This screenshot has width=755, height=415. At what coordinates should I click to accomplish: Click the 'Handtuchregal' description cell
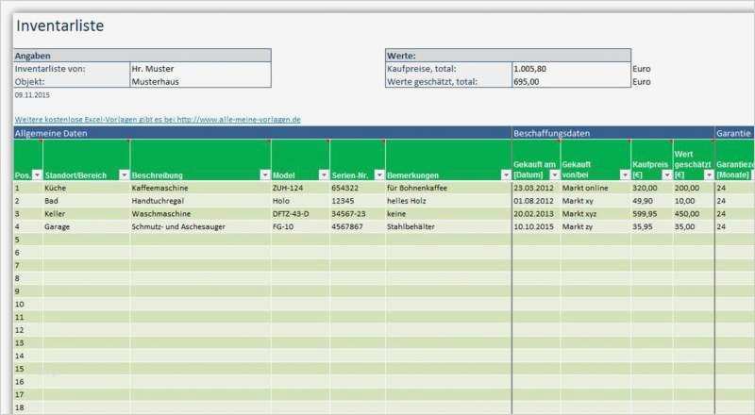pos(201,201)
